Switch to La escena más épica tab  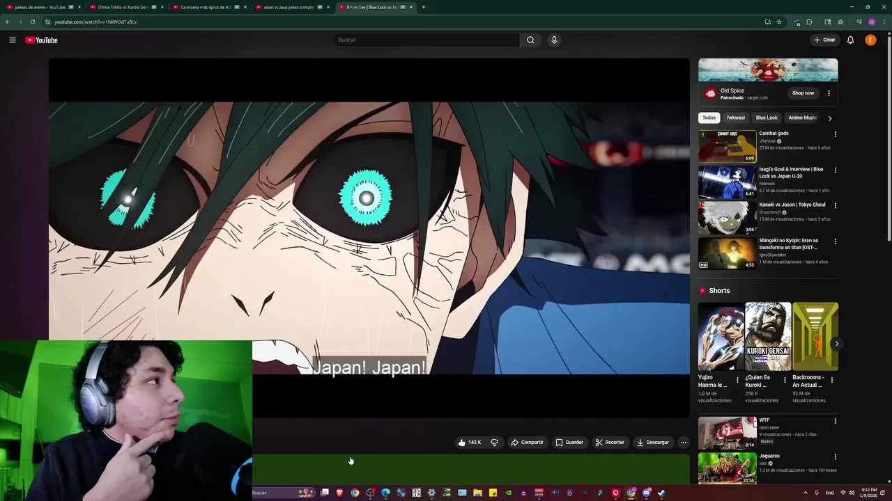pyautogui.click(x=209, y=7)
